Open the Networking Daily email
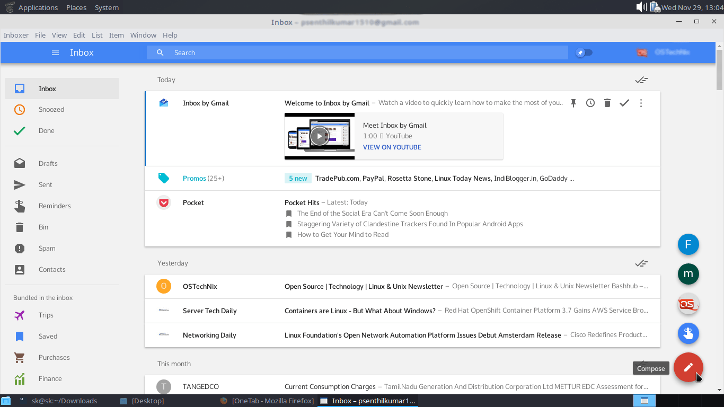 tap(402, 335)
